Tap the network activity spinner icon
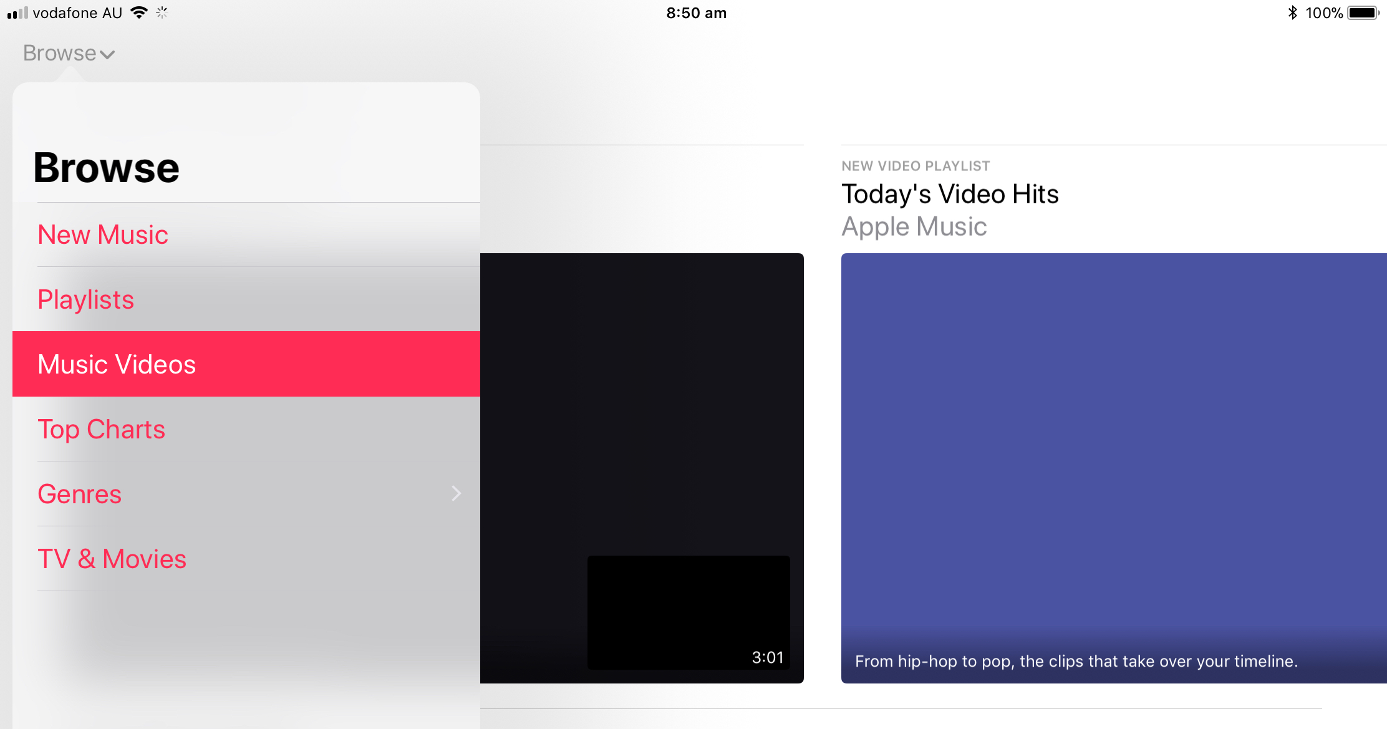The height and width of the screenshot is (729, 1387). tap(162, 12)
